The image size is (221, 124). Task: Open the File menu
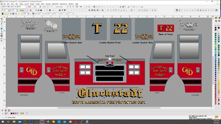point(5,4)
